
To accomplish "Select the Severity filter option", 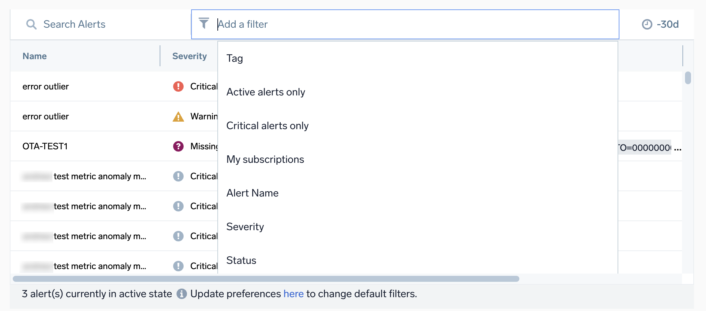I will (417, 227).
